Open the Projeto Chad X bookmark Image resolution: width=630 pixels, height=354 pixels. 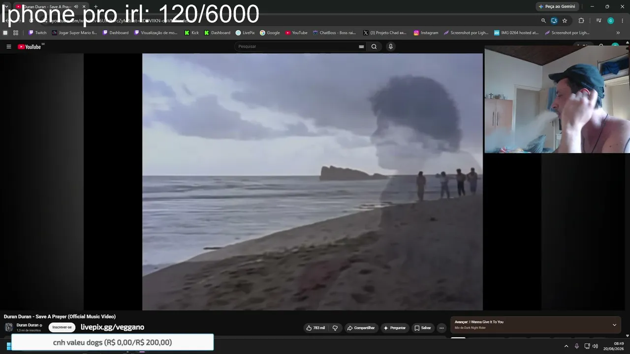click(x=385, y=33)
